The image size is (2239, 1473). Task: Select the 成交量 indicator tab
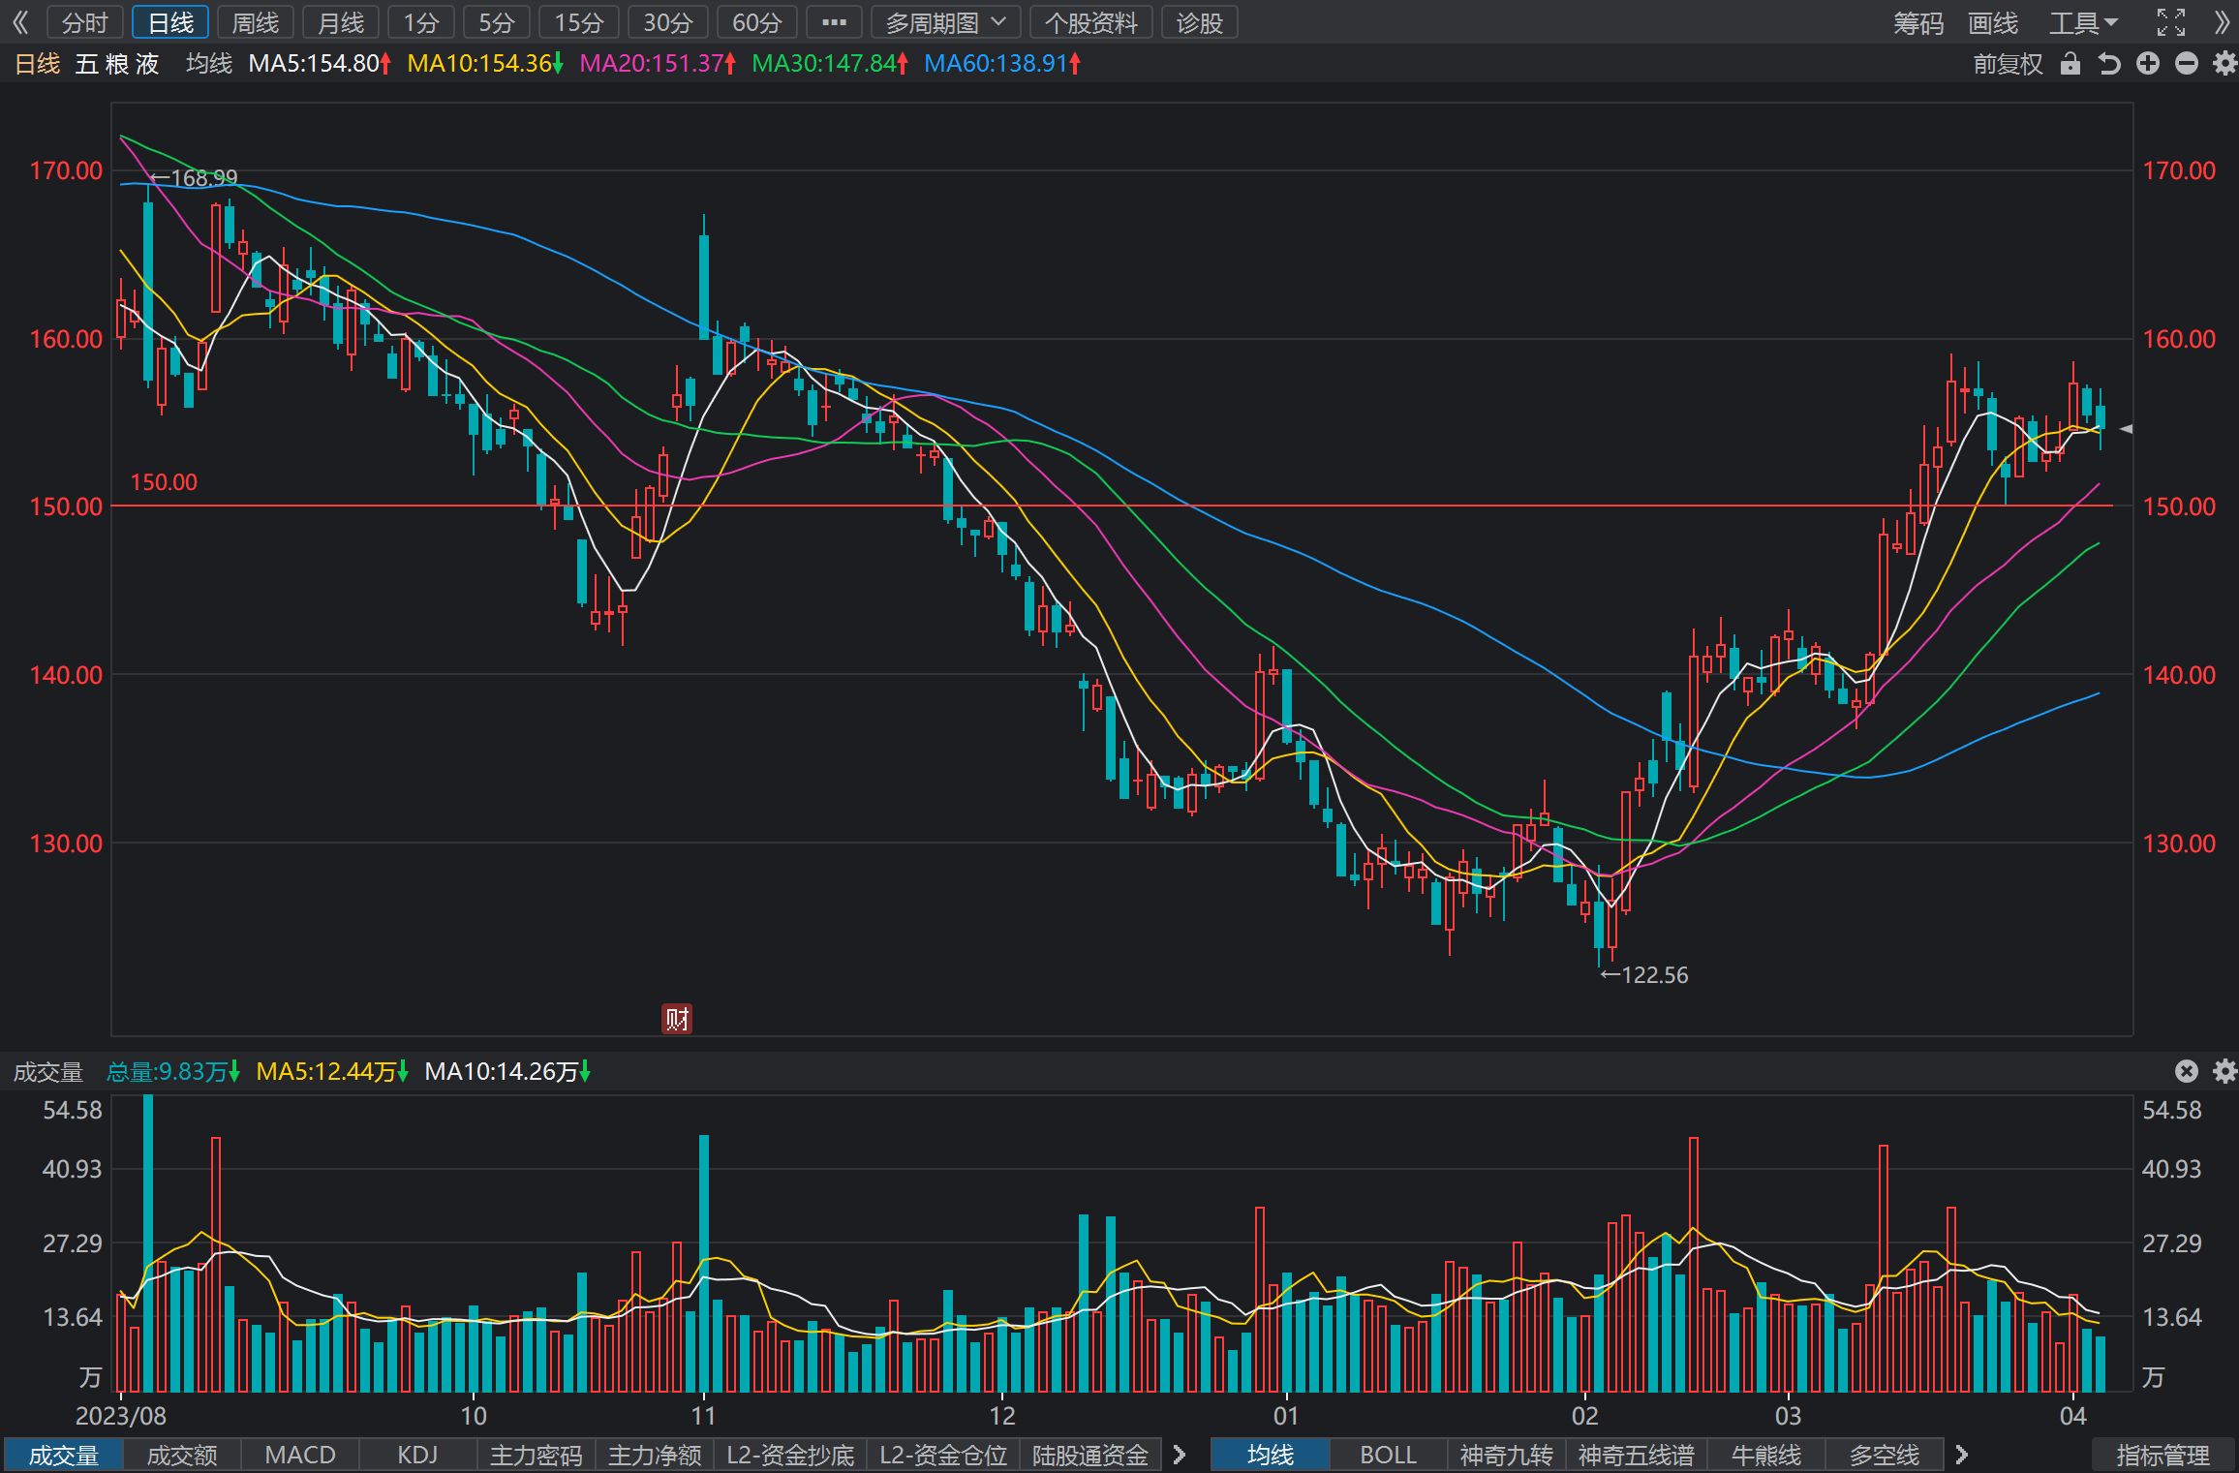[x=63, y=1455]
